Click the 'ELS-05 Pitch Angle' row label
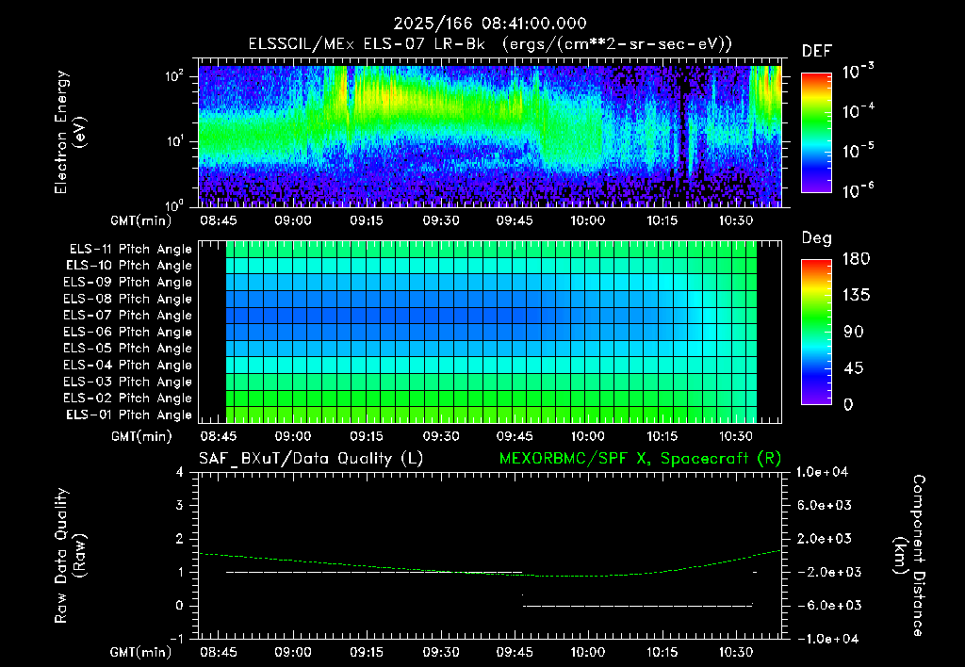The image size is (965, 667). coord(128,349)
